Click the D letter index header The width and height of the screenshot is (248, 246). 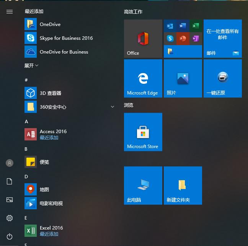26,176
